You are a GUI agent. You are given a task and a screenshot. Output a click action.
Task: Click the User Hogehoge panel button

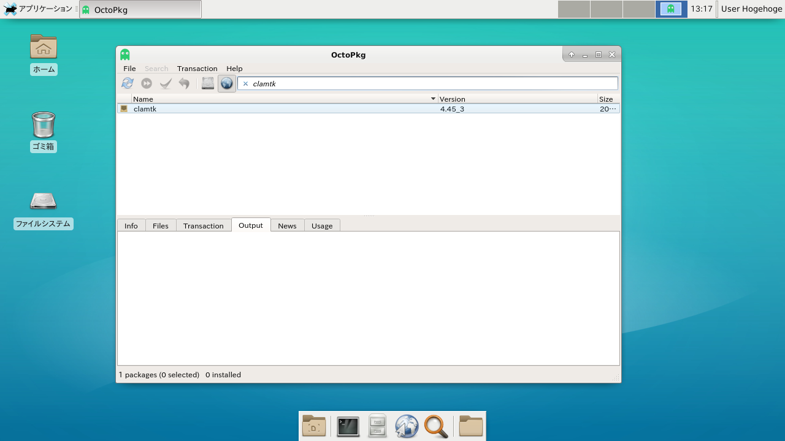pos(751,9)
